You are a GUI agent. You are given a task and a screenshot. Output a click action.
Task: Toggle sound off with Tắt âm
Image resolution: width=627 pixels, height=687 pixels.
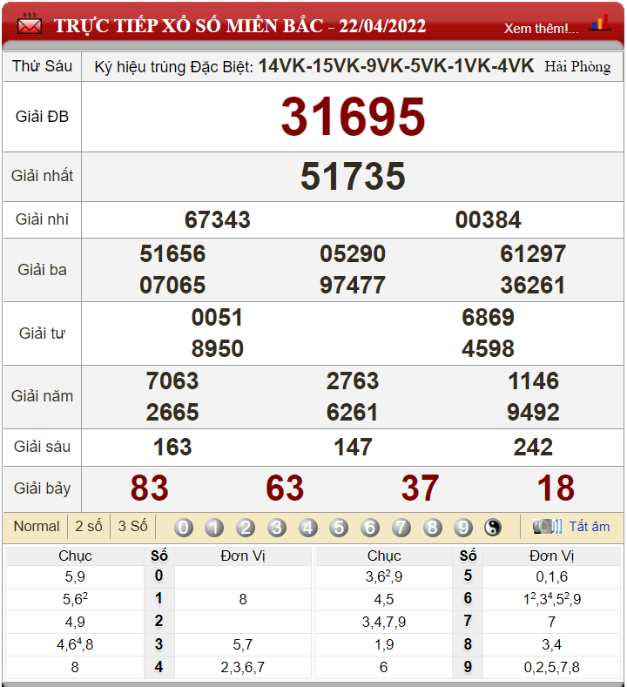[x=589, y=527]
